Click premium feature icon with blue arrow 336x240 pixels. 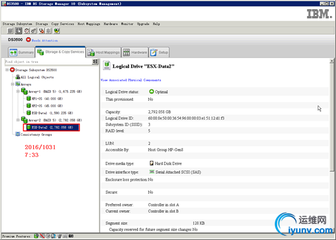click(53, 236)
